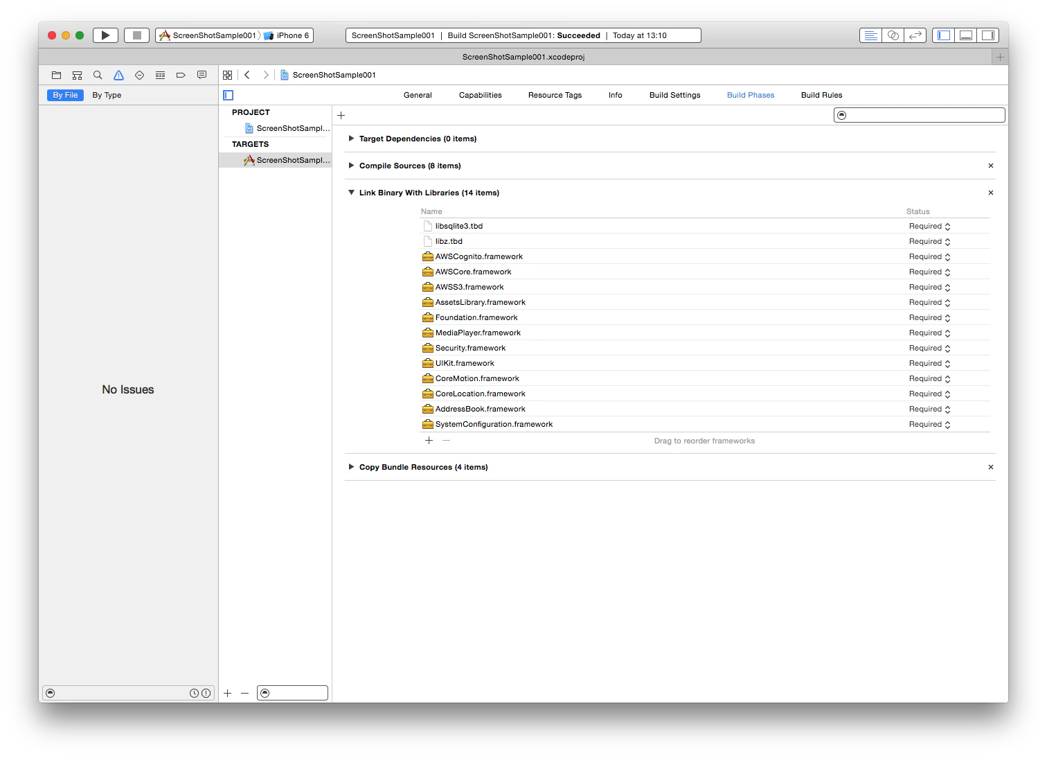Change the status of SystemConfiguration.framework
The width and height of the screenshot is (1047, 758).
930,424
